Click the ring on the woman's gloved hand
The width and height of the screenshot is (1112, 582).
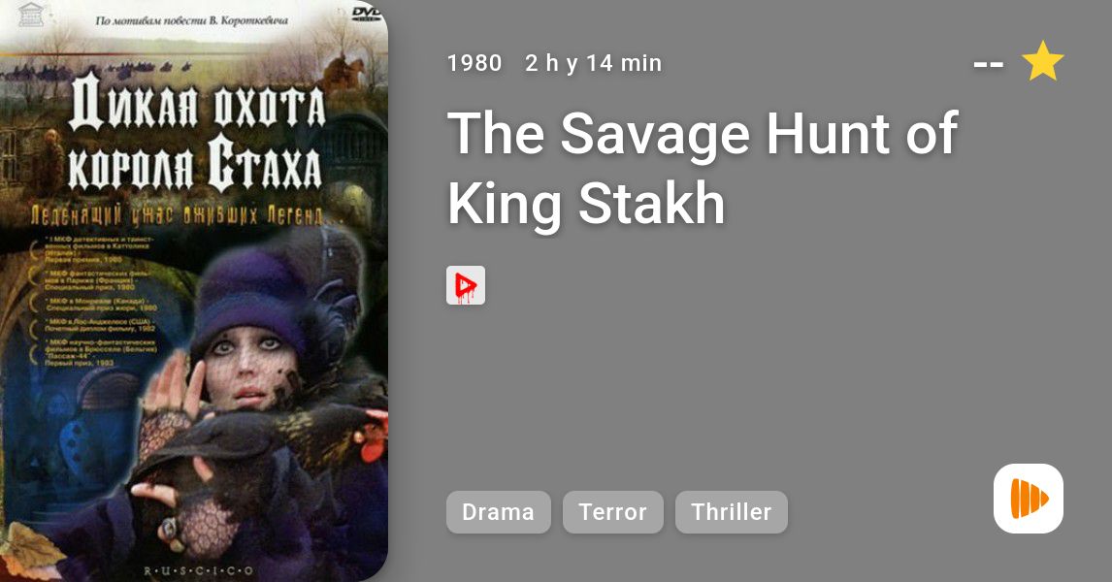(x=168, y=528)
